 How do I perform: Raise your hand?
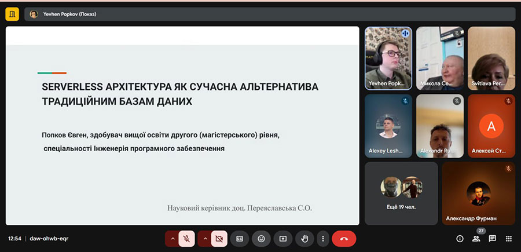pyautogui.click(x=304, y=239)
